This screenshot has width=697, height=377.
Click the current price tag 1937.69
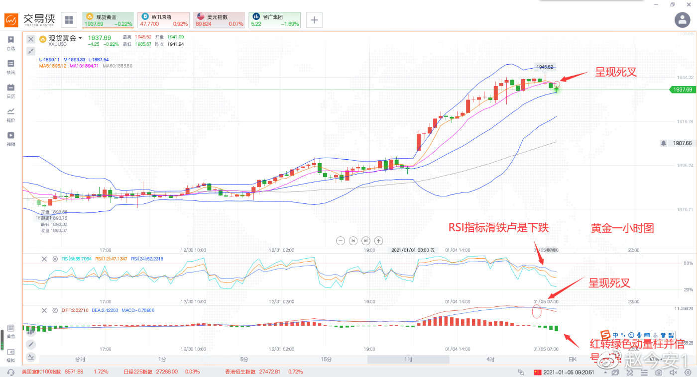pos(682,90)
